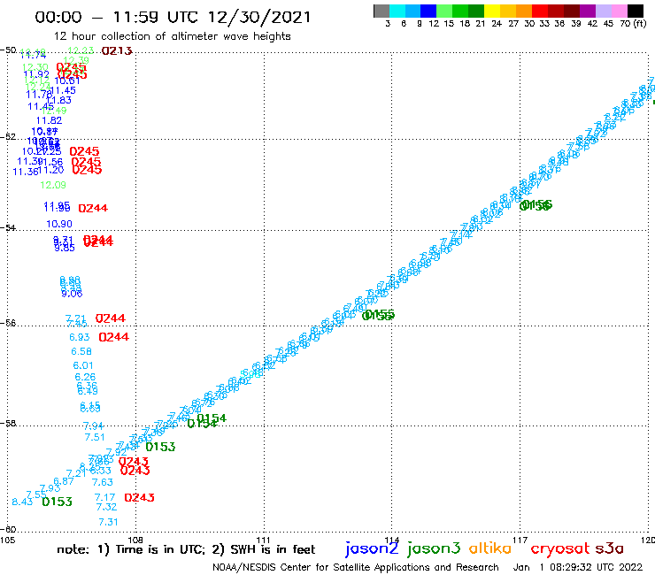Click the red 'cryosat' legend label
The image size is (655, 575).
pos(560,548)
